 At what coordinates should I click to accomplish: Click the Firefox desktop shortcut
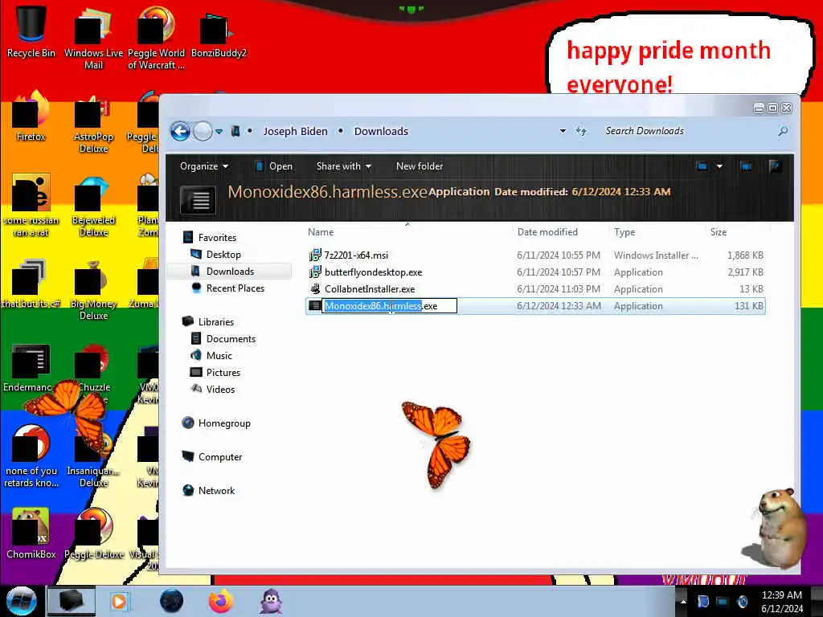[x=31, y=116]
